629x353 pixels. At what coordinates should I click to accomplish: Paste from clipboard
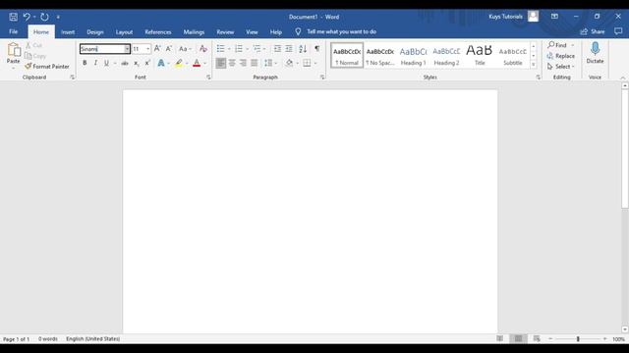13,54
